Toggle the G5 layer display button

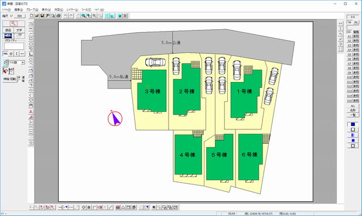pos(356,54)
